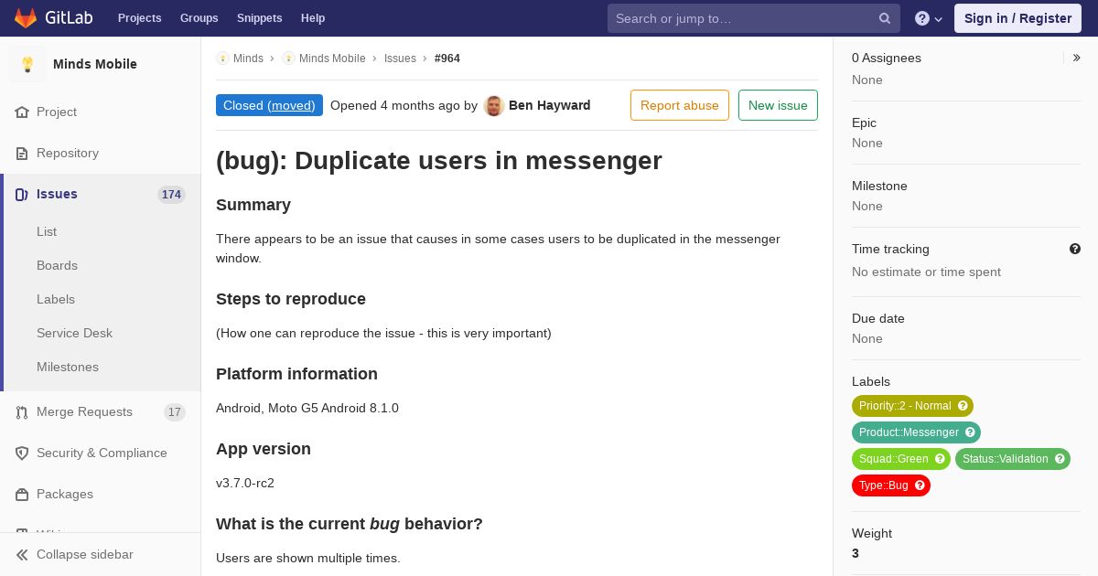Click the Closed status badge
Image resolution: width=1098 pixels, height=576 pixels.
click(x=269, y=105)
